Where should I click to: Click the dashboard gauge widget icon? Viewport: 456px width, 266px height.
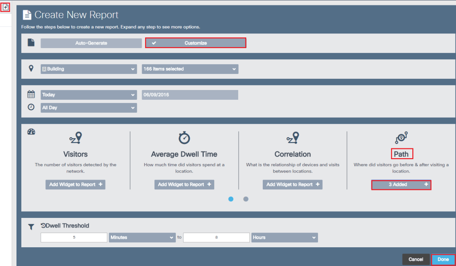[31, 131]
